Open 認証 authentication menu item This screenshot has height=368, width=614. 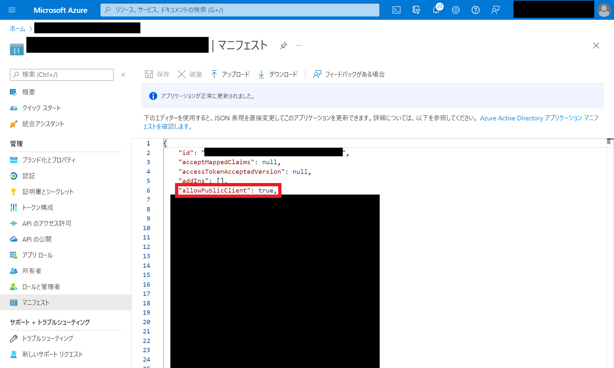pos(29,176)
